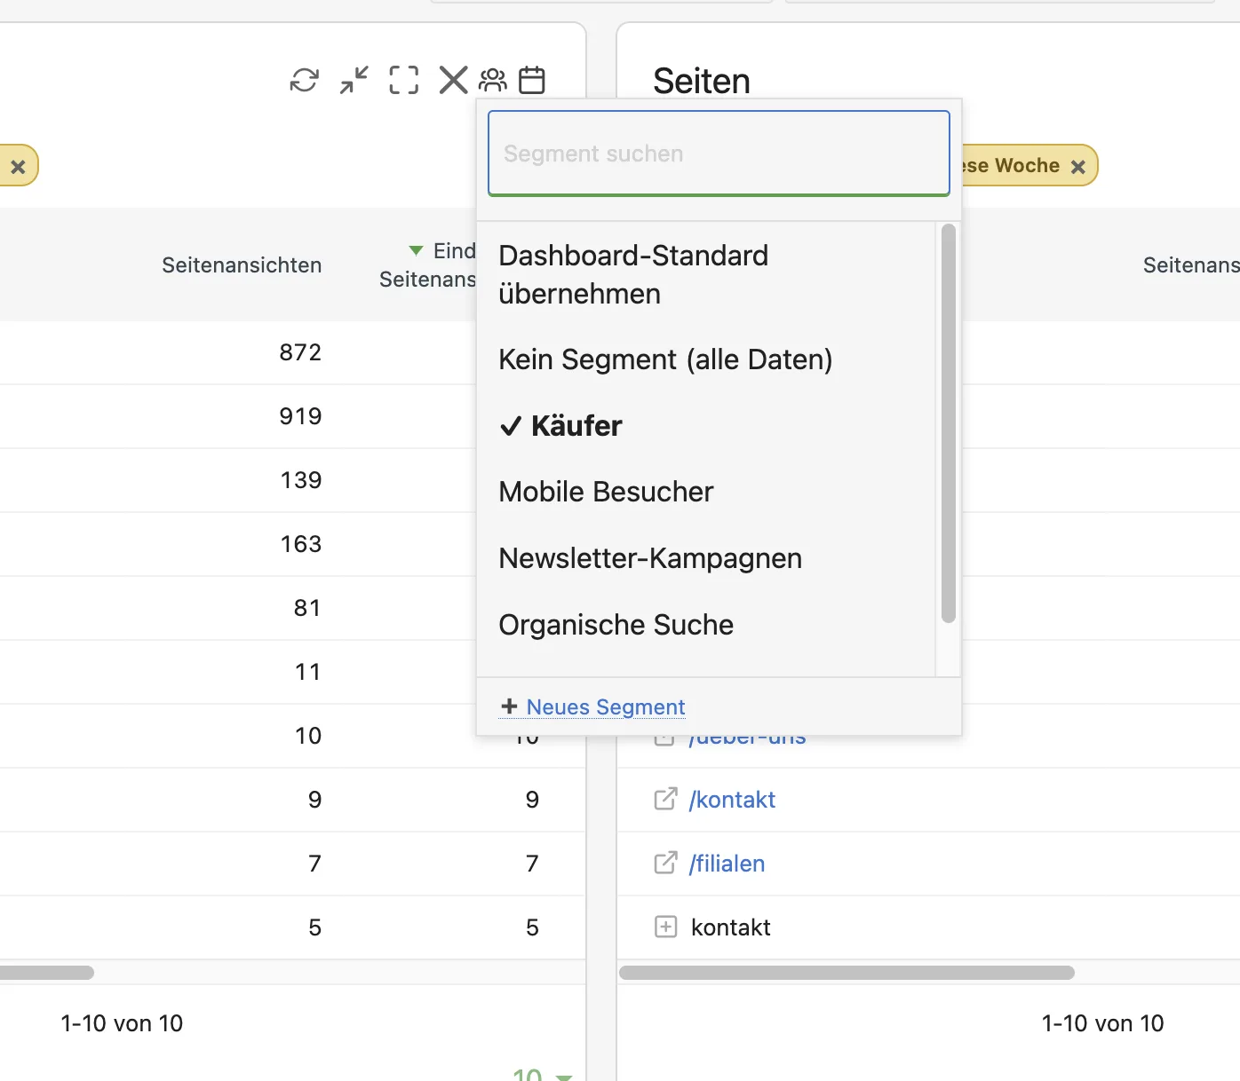The height and width of the screenshot is (1081, 1240).
Task: Click the left table horizontal scrollbar
Action: 47,973
